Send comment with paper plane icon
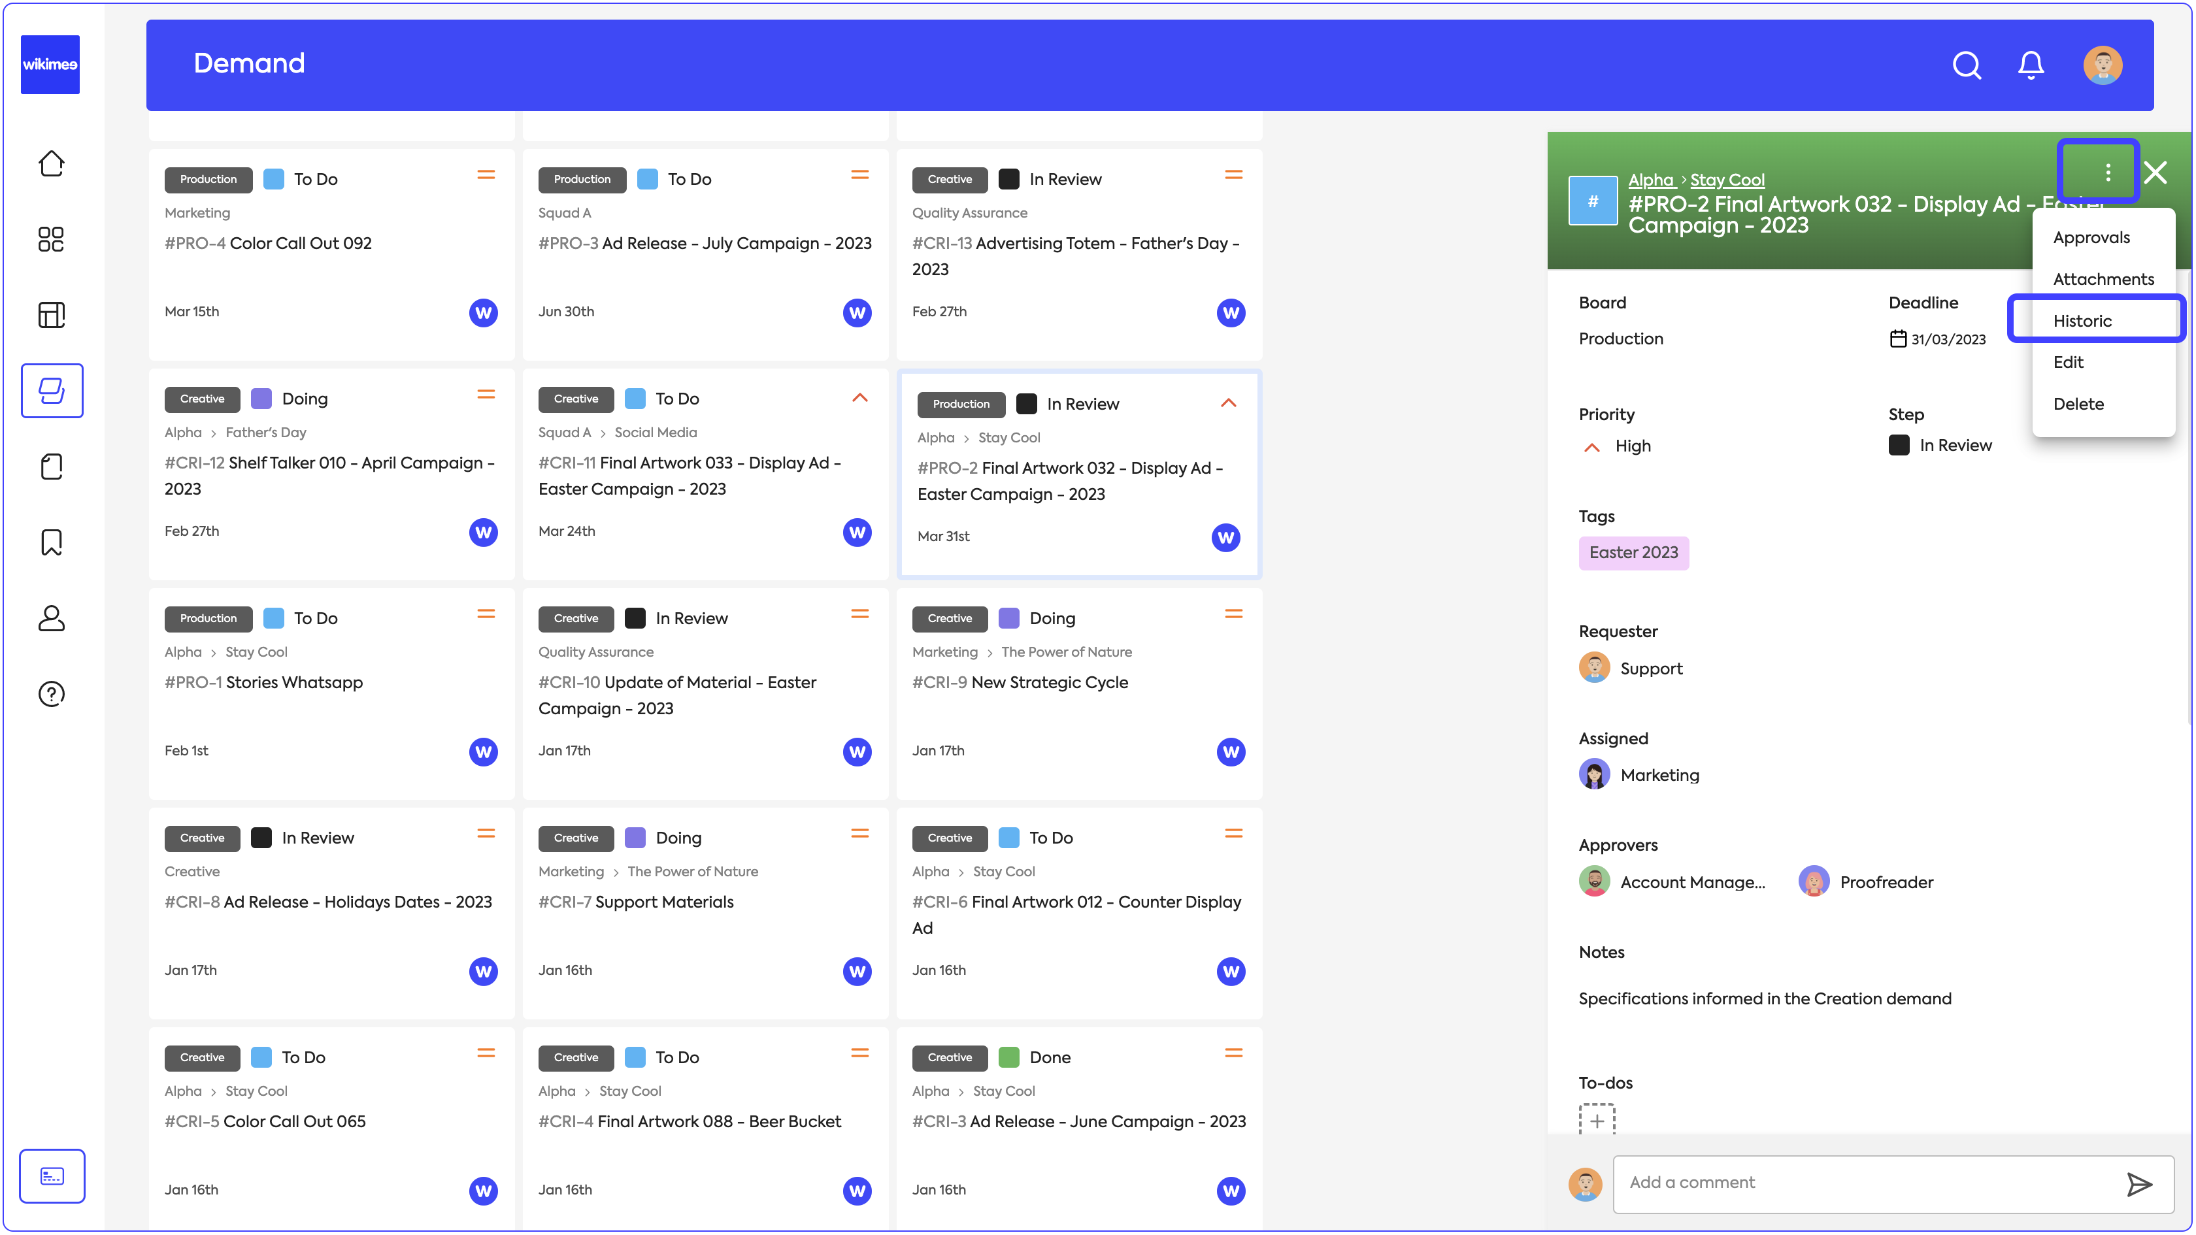Viewport: 2196px width, 1235px height. point(2139,1184)
